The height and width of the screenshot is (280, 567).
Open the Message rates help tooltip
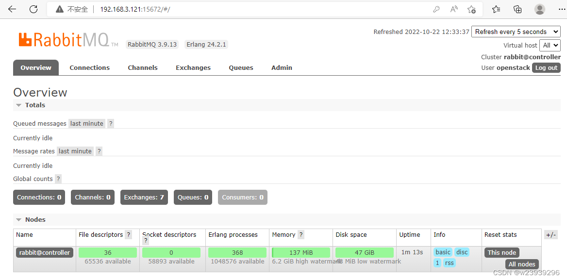coord(99,151)
